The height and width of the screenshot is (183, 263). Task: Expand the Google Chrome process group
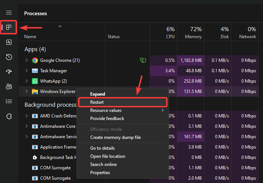(x=26, y=60)
